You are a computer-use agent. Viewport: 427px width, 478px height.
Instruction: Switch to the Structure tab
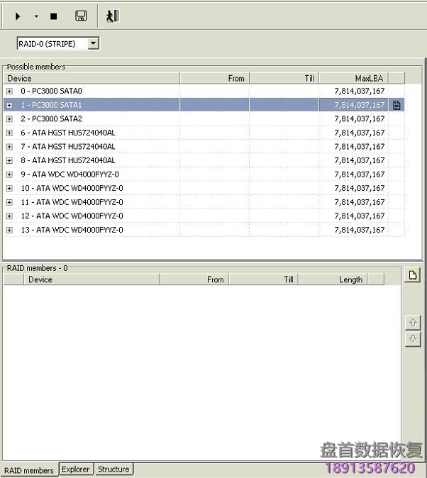[113, 469]
